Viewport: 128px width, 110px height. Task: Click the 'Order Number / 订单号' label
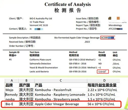pyautogui.click(x=22, y=46)
